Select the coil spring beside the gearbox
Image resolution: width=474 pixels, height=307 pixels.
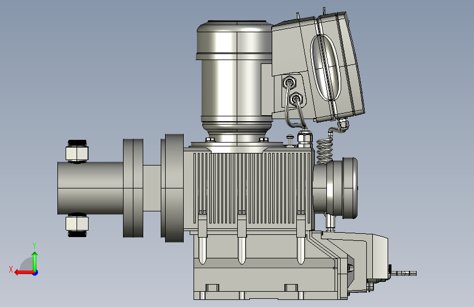coord(325,150)
